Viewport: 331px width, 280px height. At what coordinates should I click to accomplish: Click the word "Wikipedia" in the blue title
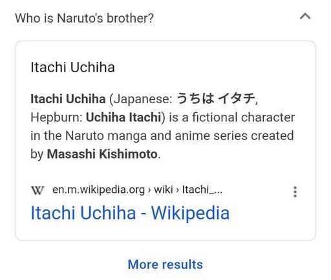click(191, 213)
